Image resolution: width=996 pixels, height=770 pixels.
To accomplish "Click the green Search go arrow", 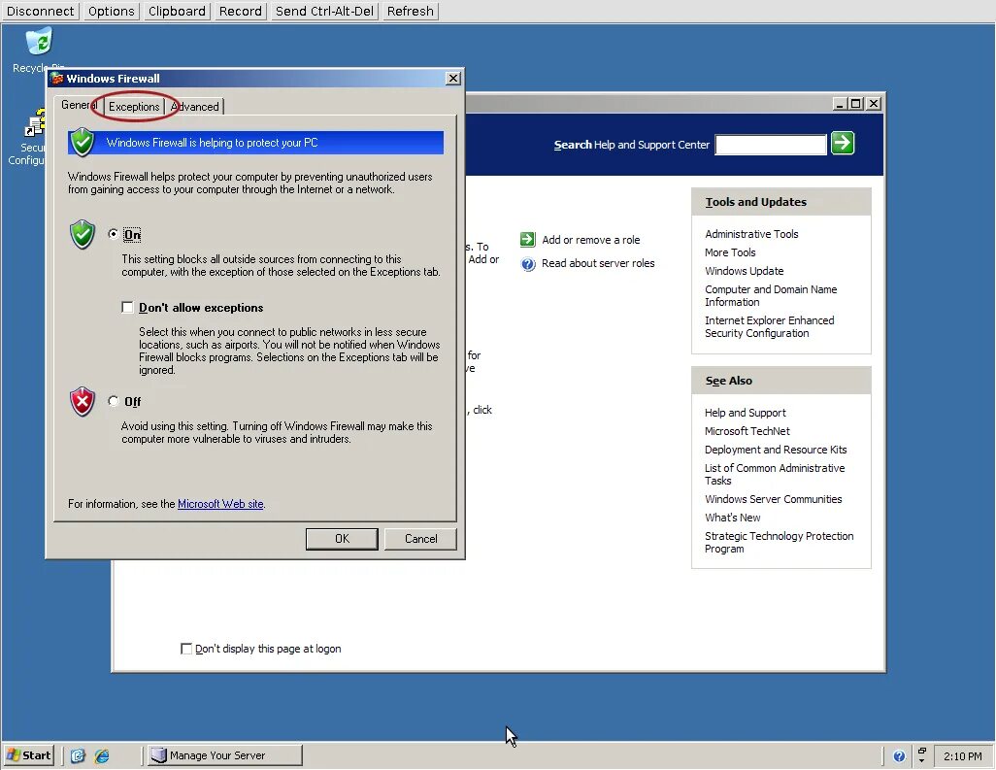I will (843, 143).
